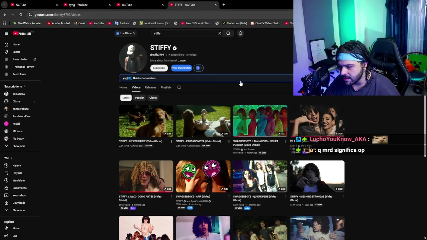Open the vidIQ options button beside View channel stats
427x240 pixels.
coord(198,68)
